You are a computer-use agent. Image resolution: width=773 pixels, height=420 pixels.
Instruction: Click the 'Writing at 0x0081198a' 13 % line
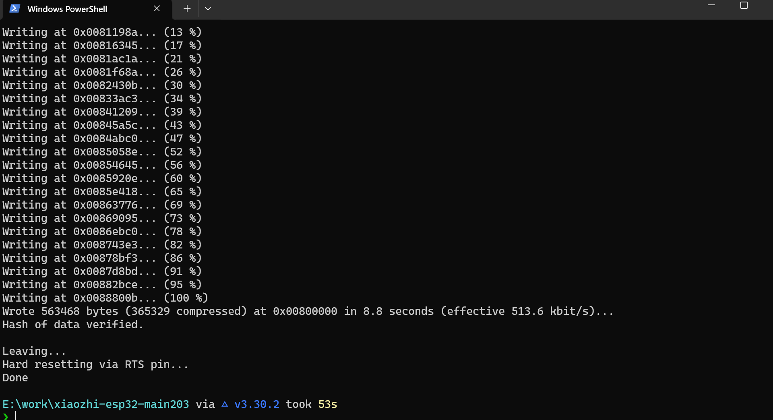102,32
